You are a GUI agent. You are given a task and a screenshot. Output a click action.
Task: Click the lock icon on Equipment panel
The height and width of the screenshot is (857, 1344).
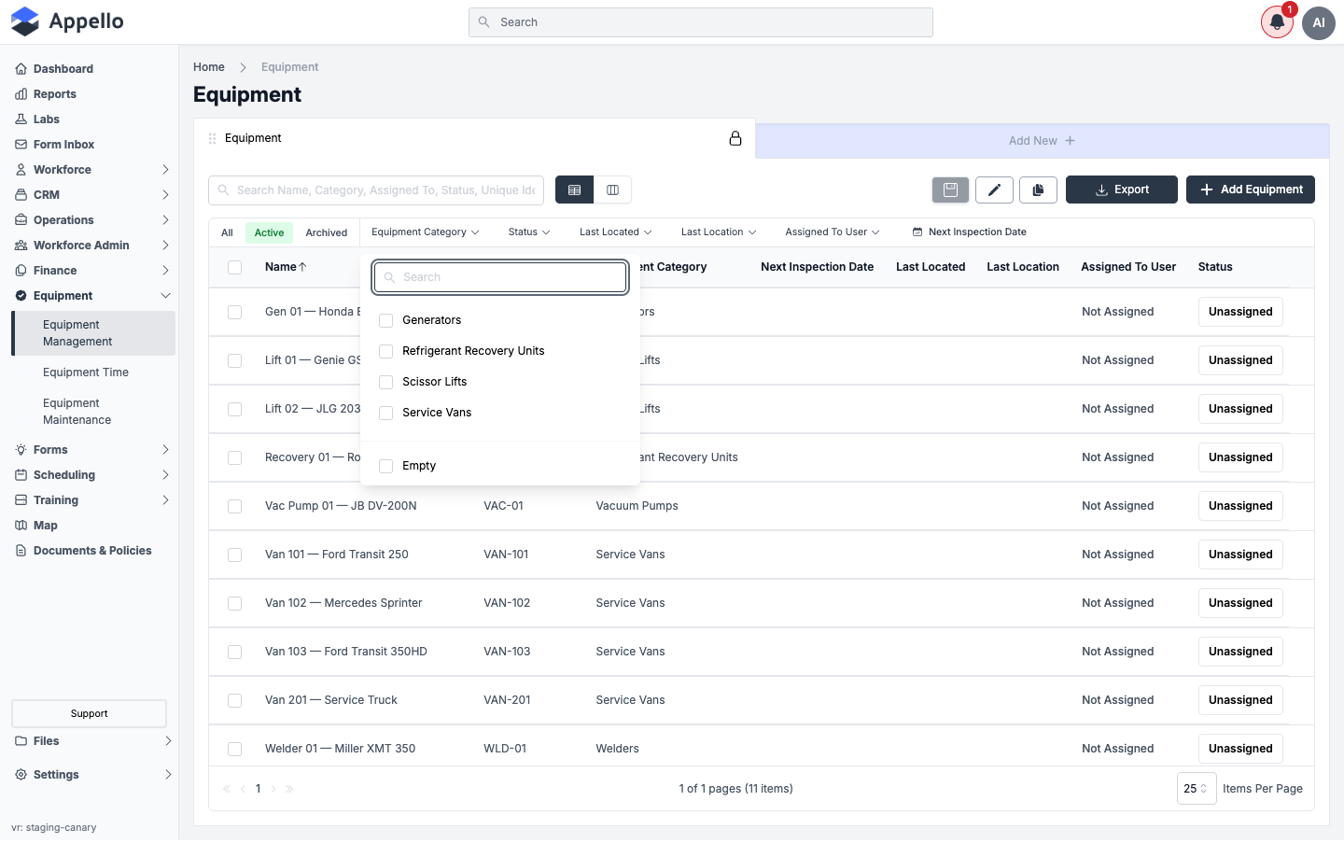[735, 138]
